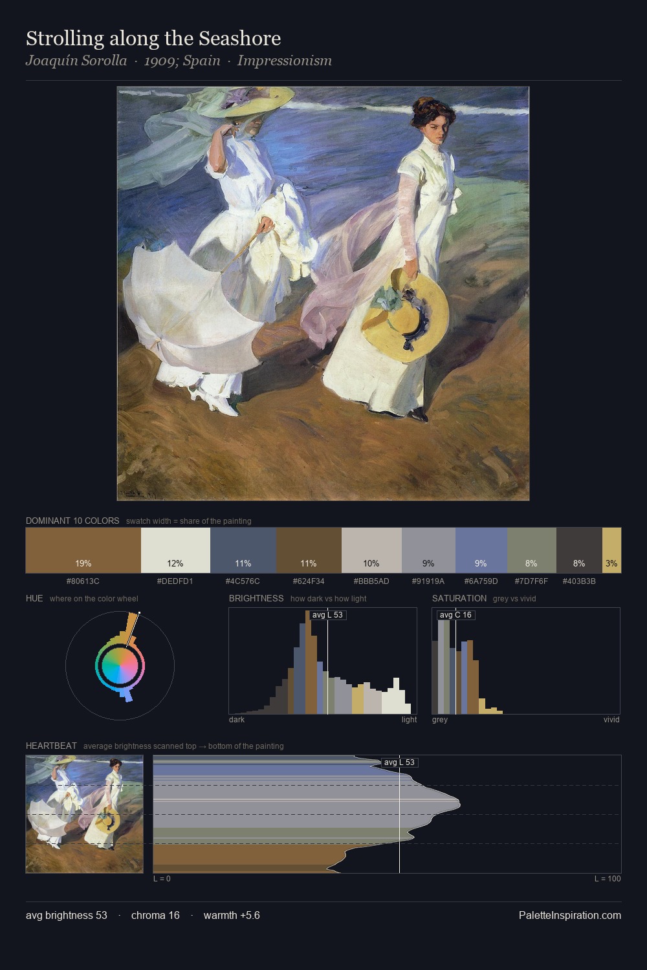Screen dimensions: 647x970
Task: Open the heartbeat painting thumbnail
Action: pyautogui.click(x=84, y=814)
